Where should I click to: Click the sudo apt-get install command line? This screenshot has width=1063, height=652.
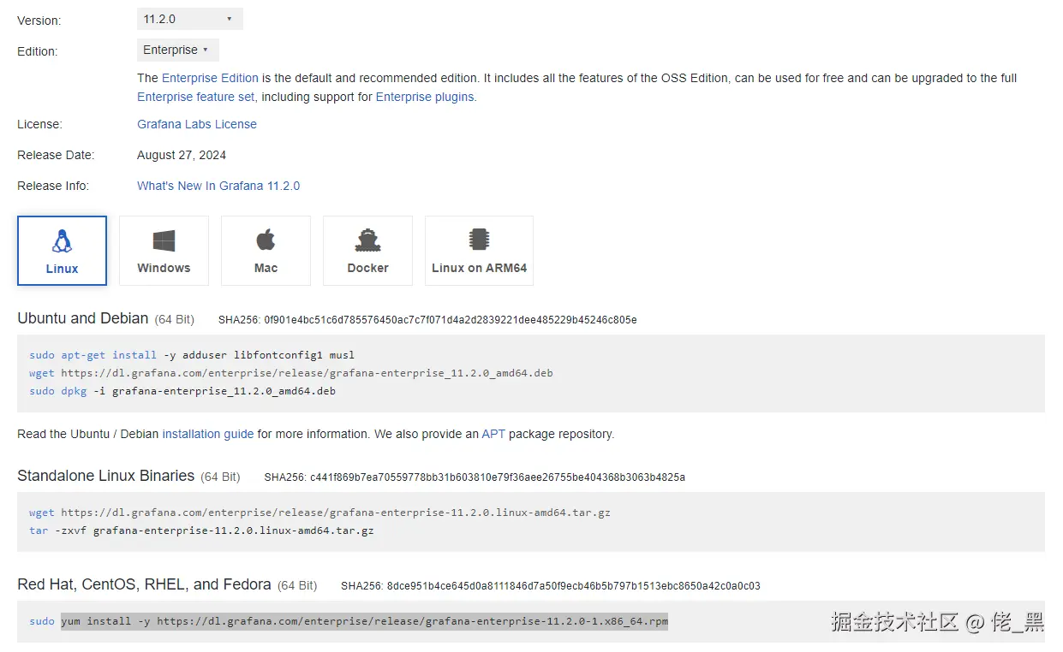coord(192,355)
